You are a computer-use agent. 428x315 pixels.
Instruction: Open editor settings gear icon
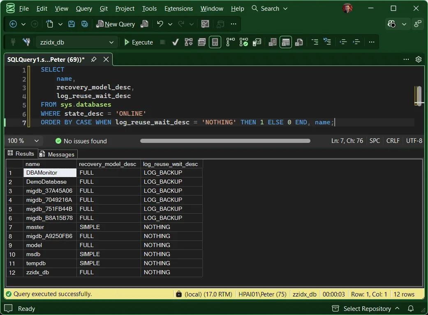click(x=419, y=59)
